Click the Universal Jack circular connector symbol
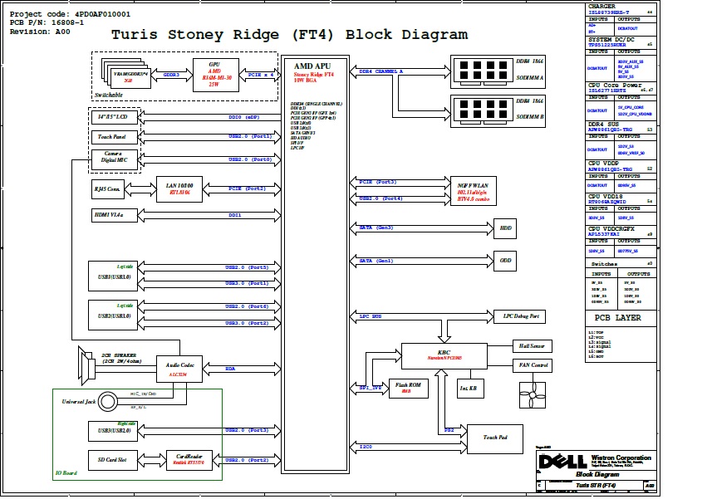The image size is (707, 499). [x=108, y=401]
